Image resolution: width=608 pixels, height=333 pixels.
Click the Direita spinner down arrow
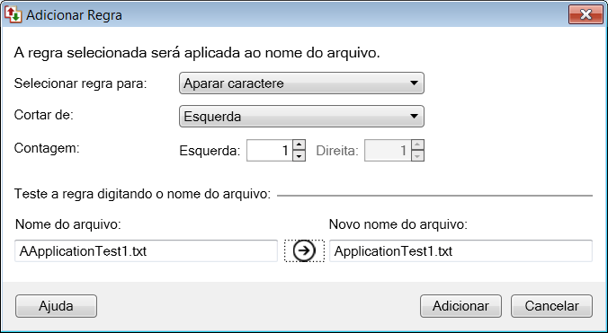tap(417, 156)
